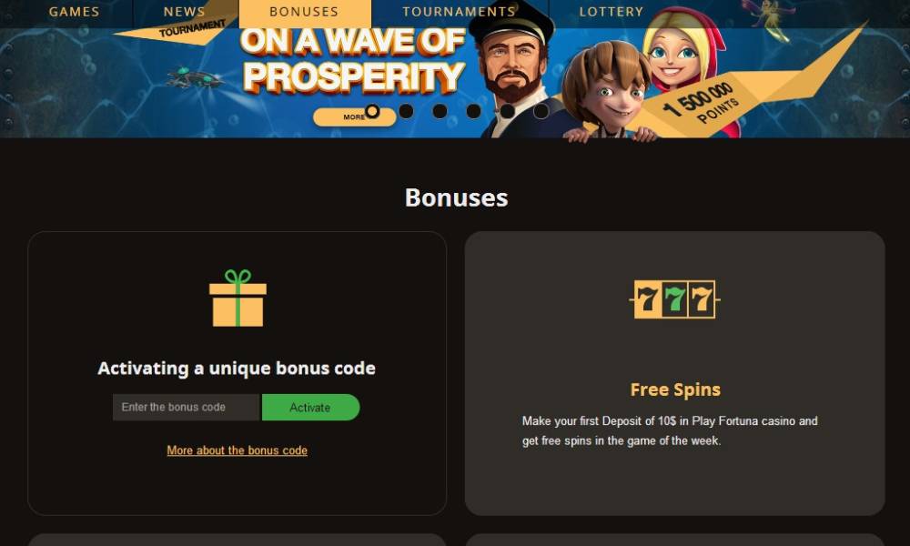The image size is (910, 546).
Task: Open the Tournaments menu tab
Action: (x=459, y=12)
